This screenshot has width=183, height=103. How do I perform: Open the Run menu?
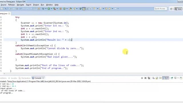pyautogui.click(x=42, y=5)
